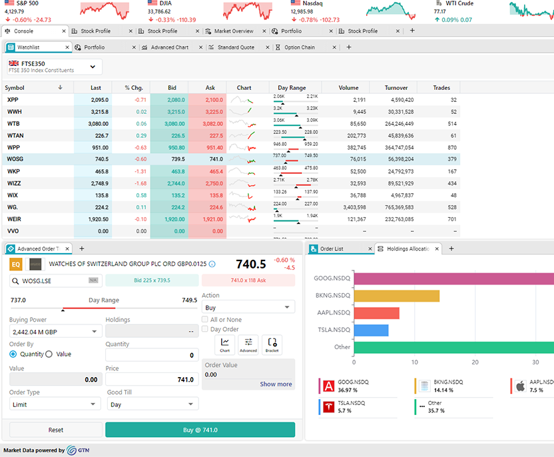The image size is (554, 457).
Task: Click the GOOG.NSDQ legend logo
Action: (x=328, y=386)
